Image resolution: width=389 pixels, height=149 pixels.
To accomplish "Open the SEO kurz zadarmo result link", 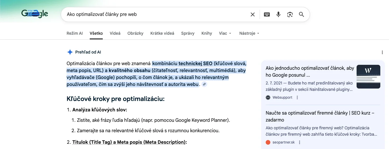I will (320, 116).
